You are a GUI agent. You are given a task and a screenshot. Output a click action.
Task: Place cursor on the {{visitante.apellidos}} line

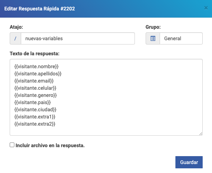point(38,74)
